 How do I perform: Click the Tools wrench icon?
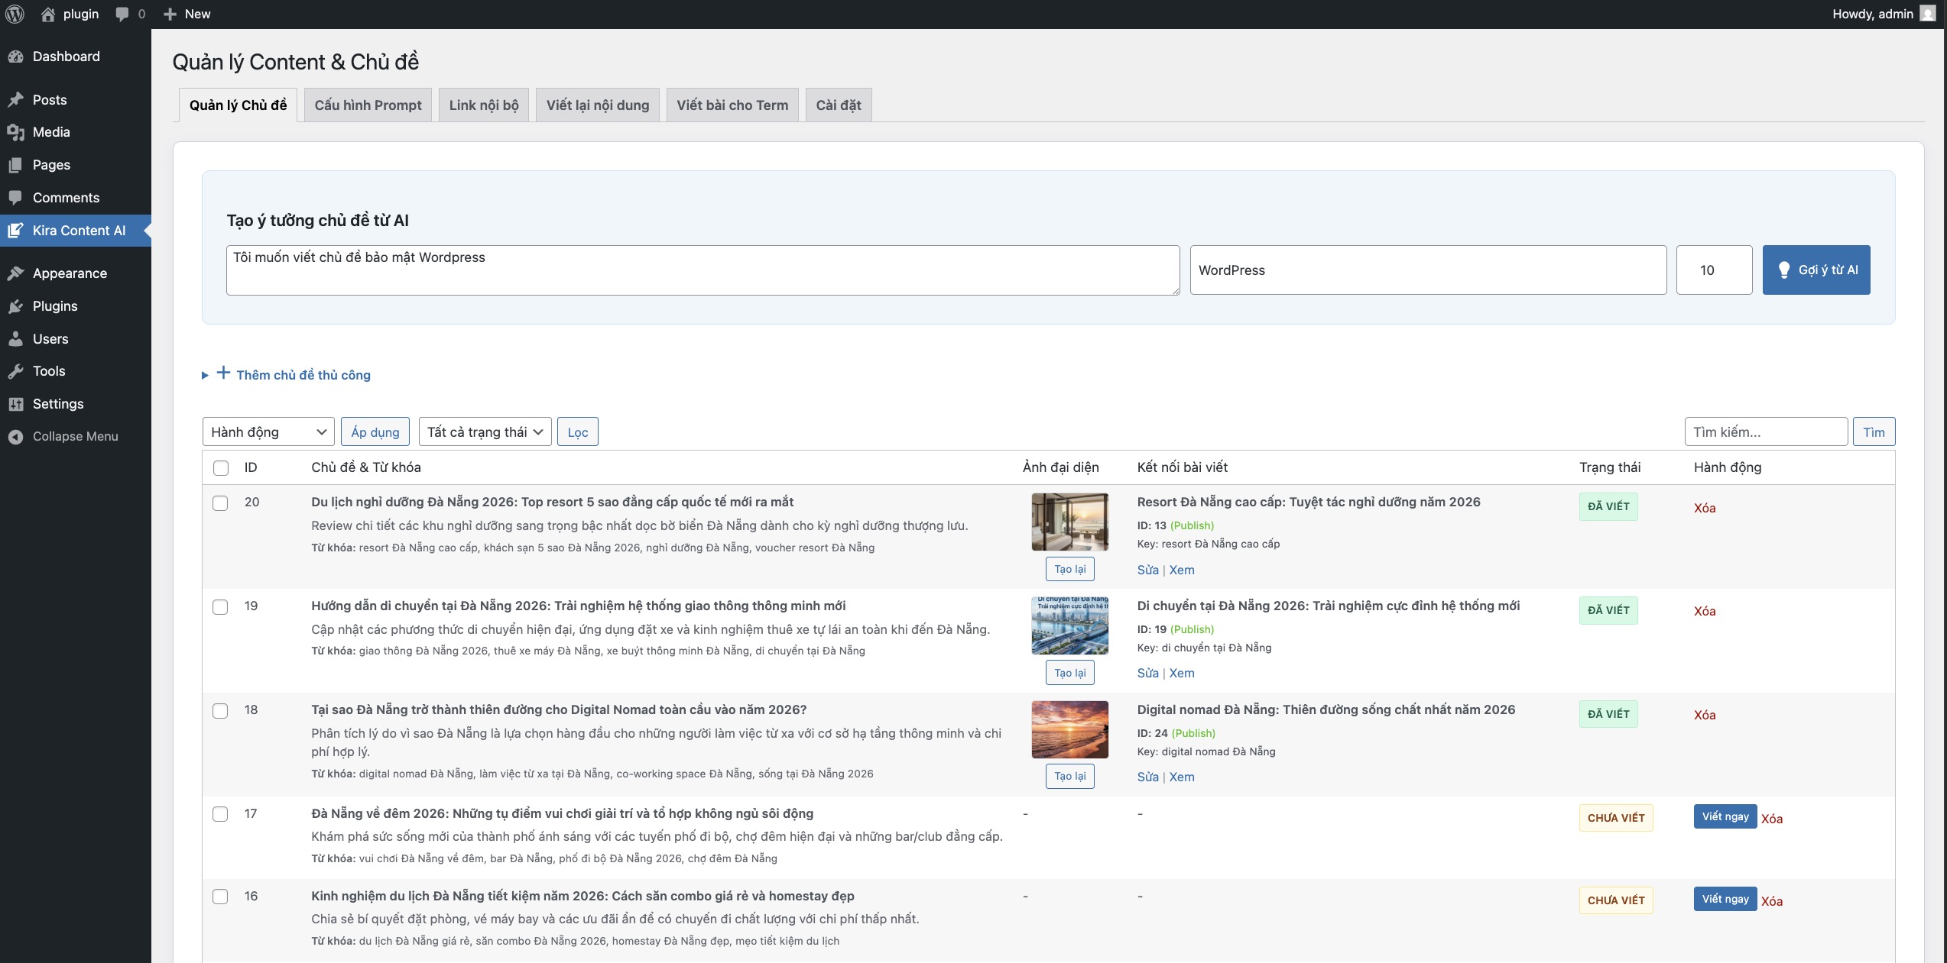[x=15, y=371]
